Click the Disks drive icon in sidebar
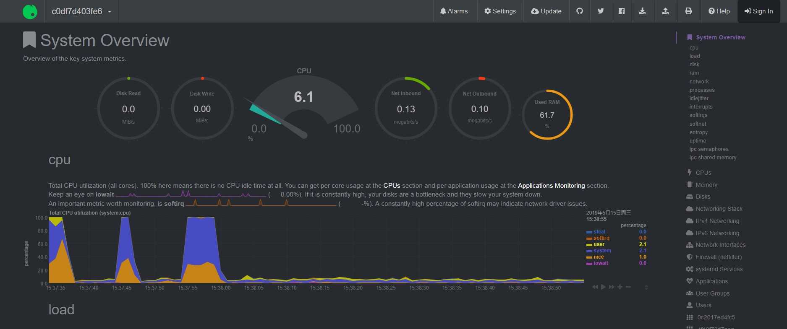 [689, 197]
